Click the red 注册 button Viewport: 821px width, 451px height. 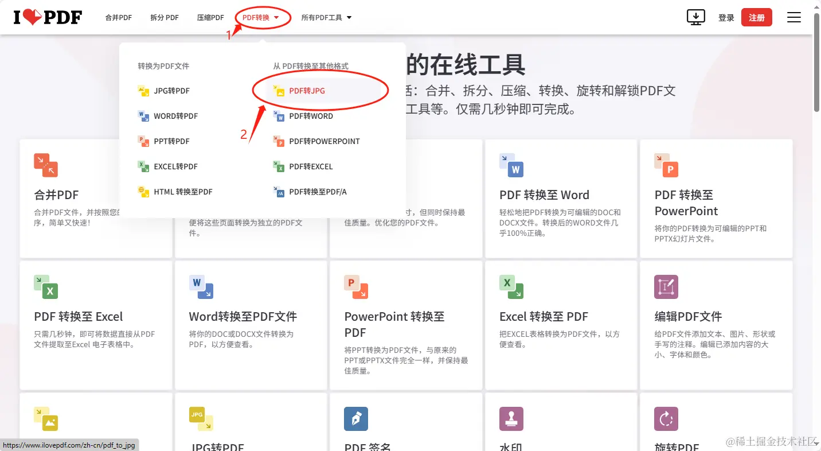[757, 17]
